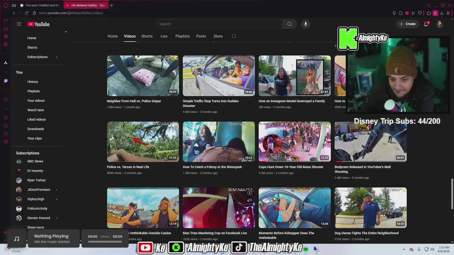Open the Posts tab
Viewport: 454px width, 255px height.
point(201,36)
